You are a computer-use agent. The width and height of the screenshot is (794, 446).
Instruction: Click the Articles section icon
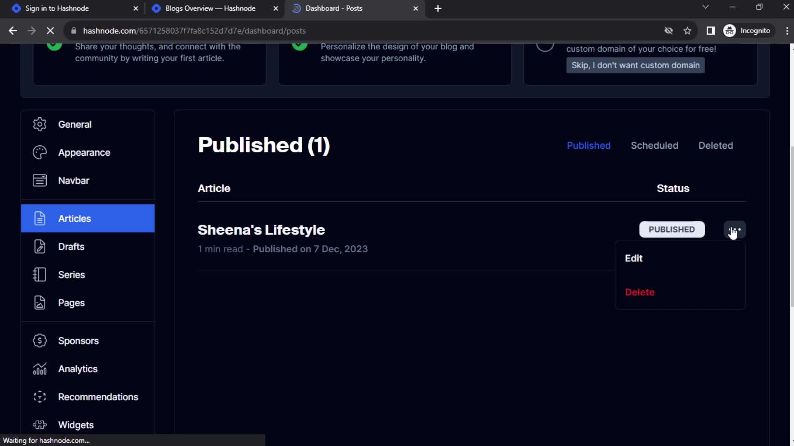(x=39, y=218)
